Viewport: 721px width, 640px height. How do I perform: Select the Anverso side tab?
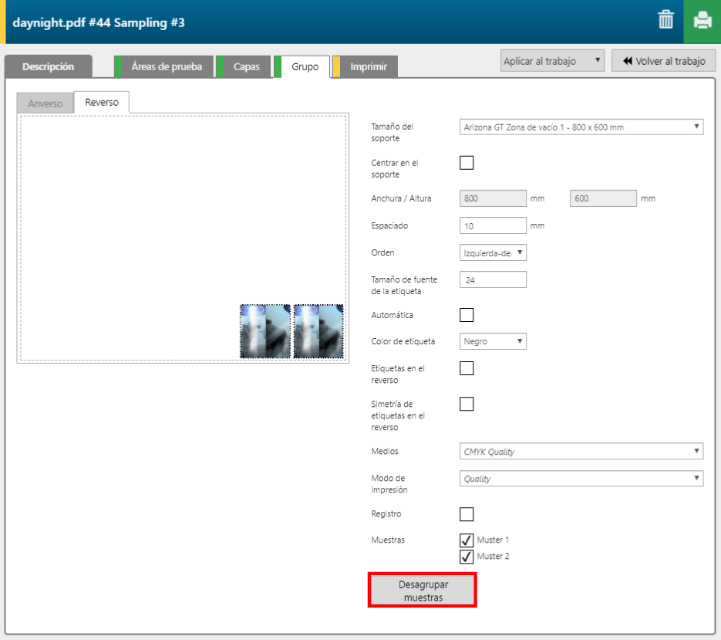pyautogui.click(x=45, y=103)
